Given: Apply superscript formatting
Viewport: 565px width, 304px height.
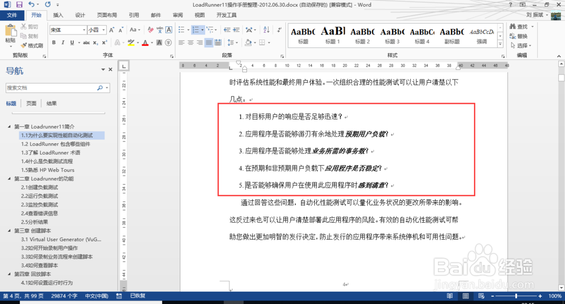Looking at the screenshot, I should tap(105, 42).
